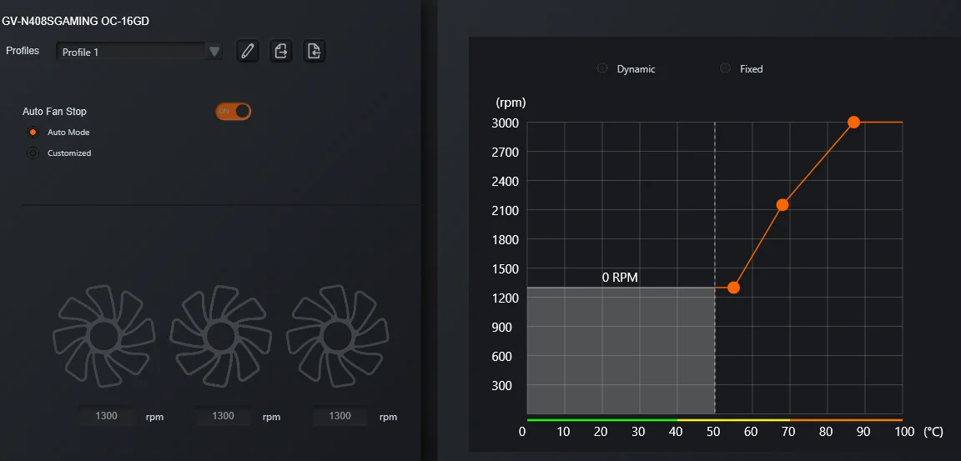961x461 pixels.
Task: Select the Fixed fan mode radio
Action: click(726, 68)
